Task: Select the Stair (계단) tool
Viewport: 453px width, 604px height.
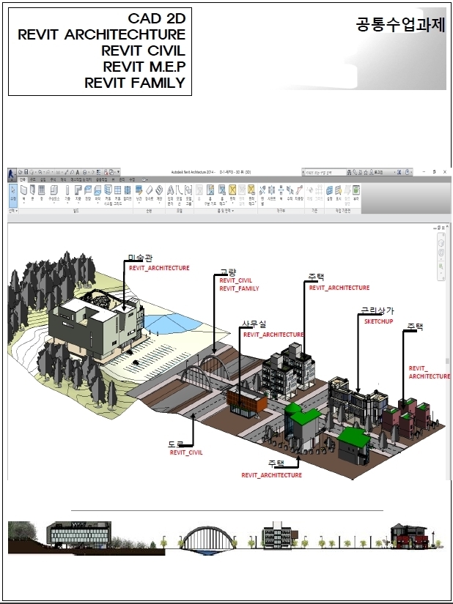Action: [x=159, y=193]
